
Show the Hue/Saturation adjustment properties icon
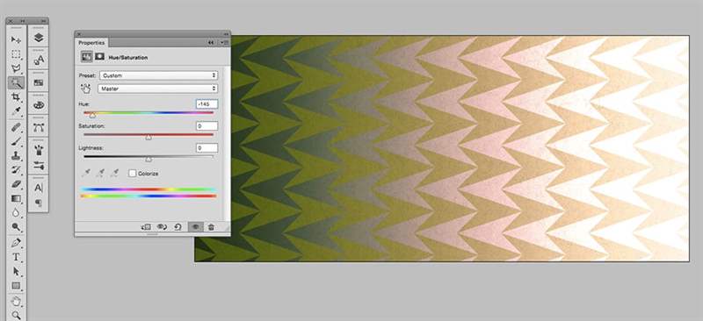(86, 57)
